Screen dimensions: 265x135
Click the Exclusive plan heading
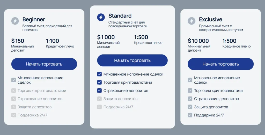[210, 19]
